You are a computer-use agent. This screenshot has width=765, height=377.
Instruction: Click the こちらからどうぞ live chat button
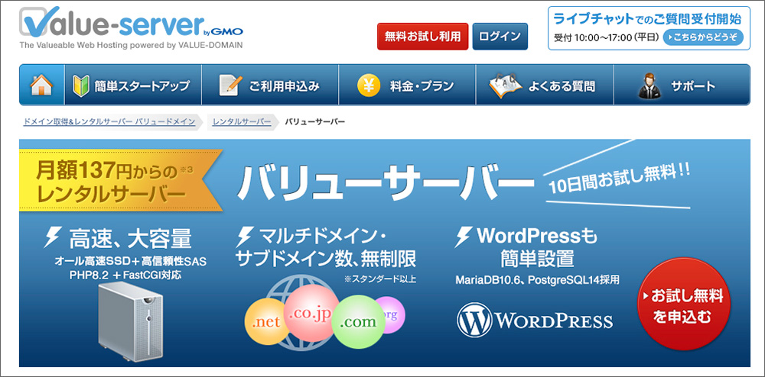click(703, 37)
